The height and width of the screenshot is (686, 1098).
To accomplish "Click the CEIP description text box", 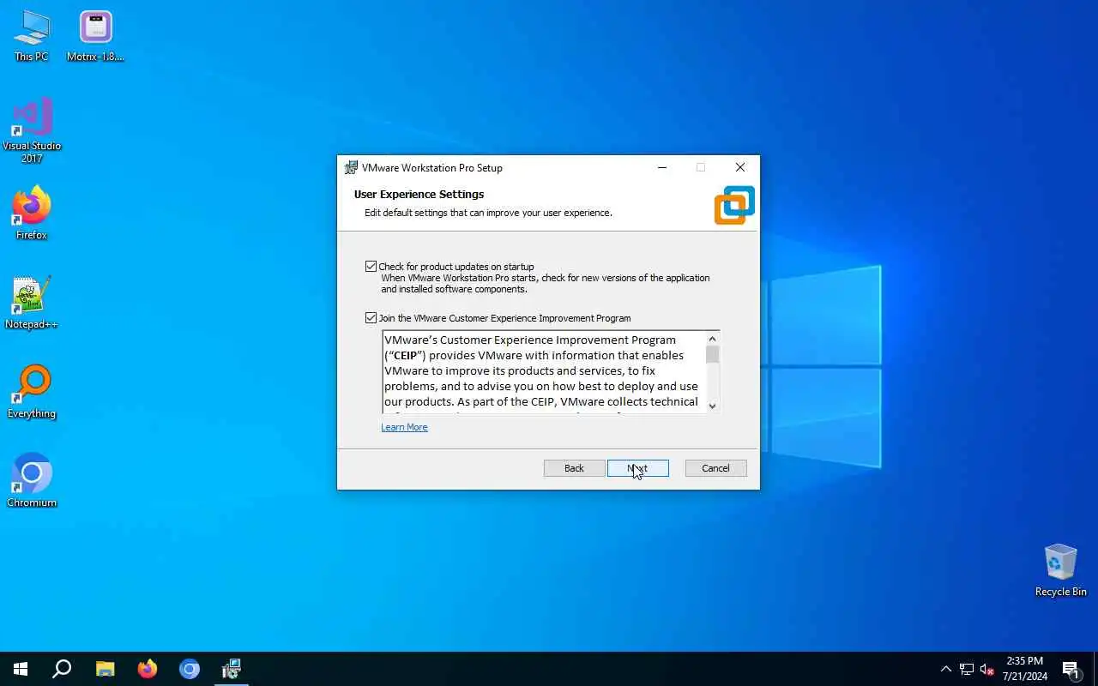I will (543, 371).
